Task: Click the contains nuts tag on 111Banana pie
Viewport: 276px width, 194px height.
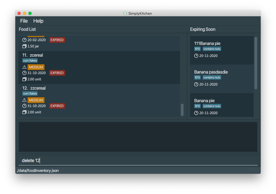Action: (x=212, y=49)
